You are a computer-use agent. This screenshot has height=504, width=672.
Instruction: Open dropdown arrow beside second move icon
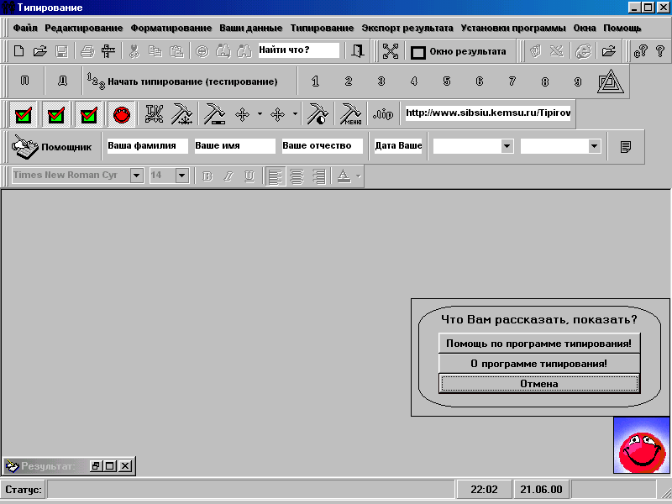tap(295, 114)
